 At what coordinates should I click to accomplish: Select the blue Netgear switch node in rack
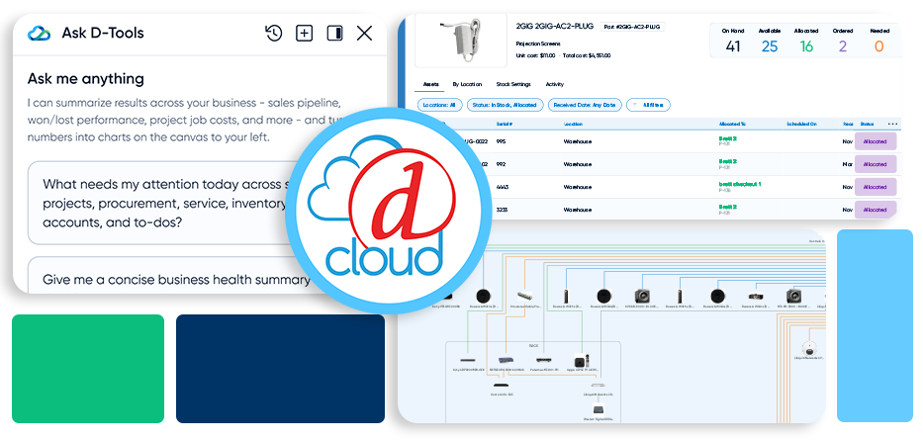click(x=507, y=360)
